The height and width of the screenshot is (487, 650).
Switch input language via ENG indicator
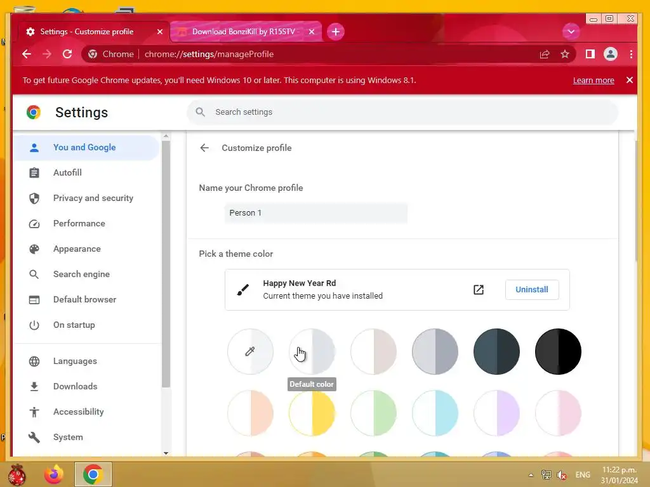[x=583, y=475]
